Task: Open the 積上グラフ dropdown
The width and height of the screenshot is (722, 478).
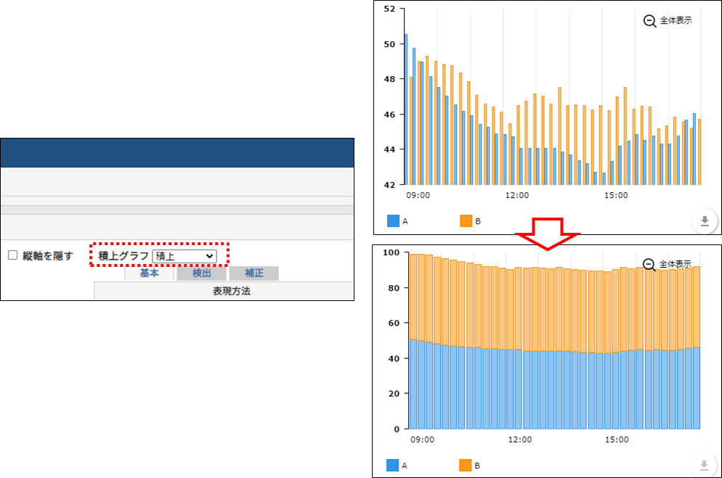Action: [184, 256]
